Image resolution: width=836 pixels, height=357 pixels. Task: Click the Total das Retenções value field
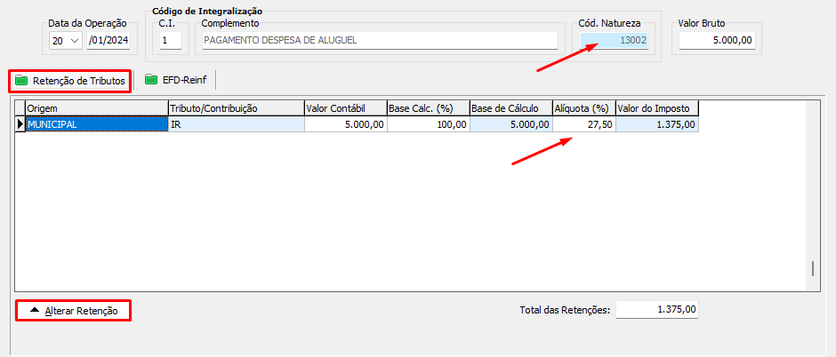click(657, 310)
